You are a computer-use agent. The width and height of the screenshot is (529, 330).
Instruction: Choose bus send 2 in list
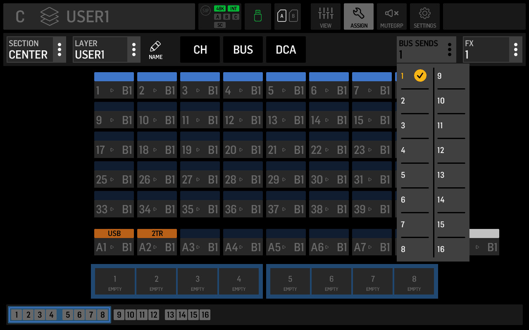(415, 101)
